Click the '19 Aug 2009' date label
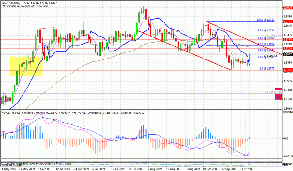This screenshot has width=293, height=171. pyautogui.click(x=174, y=169)
